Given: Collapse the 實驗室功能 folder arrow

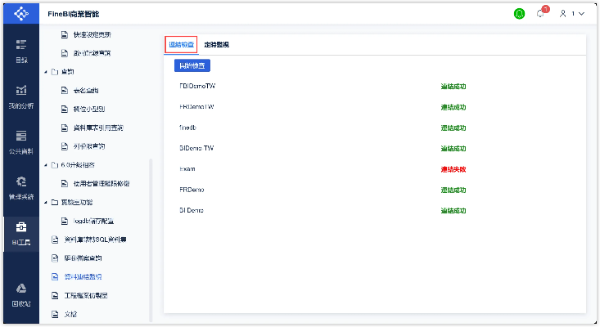Looking at the screenshot, I should tap(46, 202).
